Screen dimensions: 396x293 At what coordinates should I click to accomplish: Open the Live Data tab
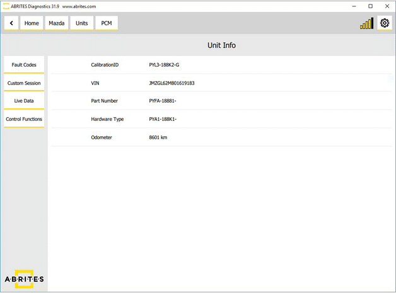click(24, 101)
